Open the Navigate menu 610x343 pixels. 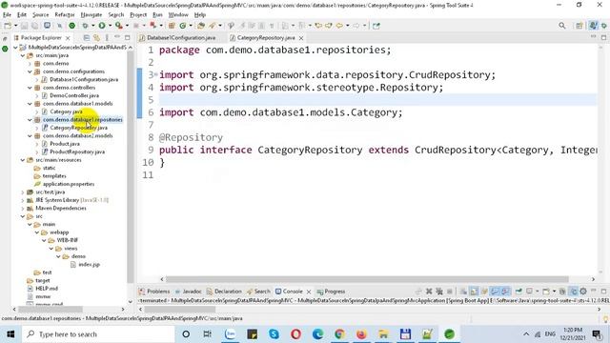[x=91, y=15]
